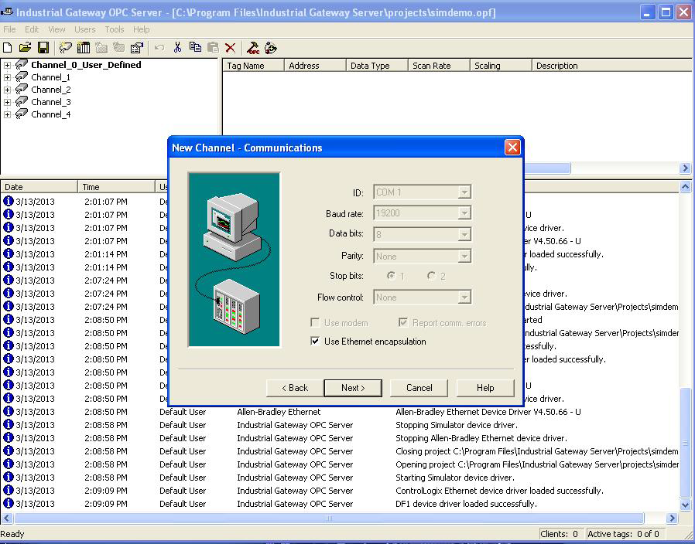Viewport: 695px width, 544px height.
Task: Expand the Channel_0_User_Defined tree node
Action: click(x=7, y=65)
